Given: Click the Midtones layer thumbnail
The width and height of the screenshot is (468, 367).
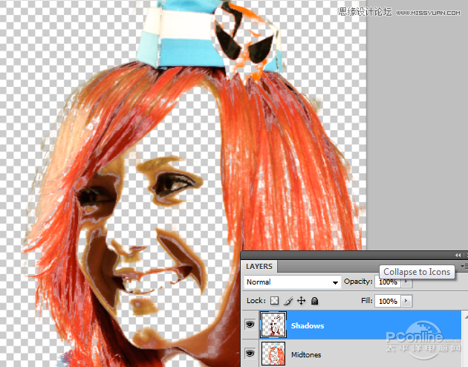Looking at the screenshot, I should pyautogui.click(x=272, y=354).
